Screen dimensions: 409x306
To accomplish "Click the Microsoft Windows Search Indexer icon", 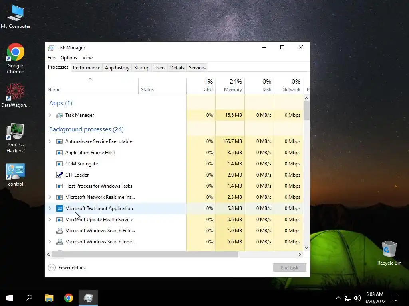I will [x=60, y=242].
